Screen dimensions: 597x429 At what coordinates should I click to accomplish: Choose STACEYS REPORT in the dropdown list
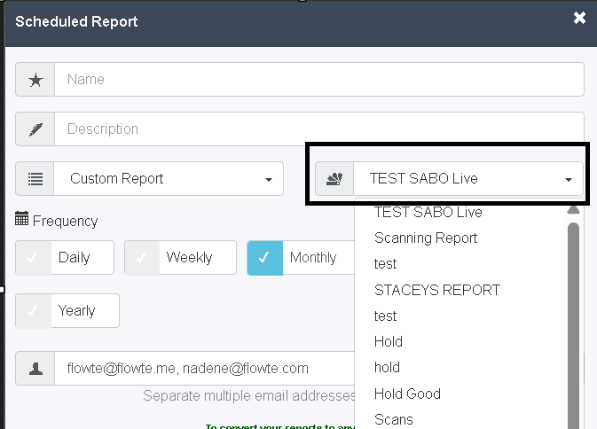coord(436,290)
